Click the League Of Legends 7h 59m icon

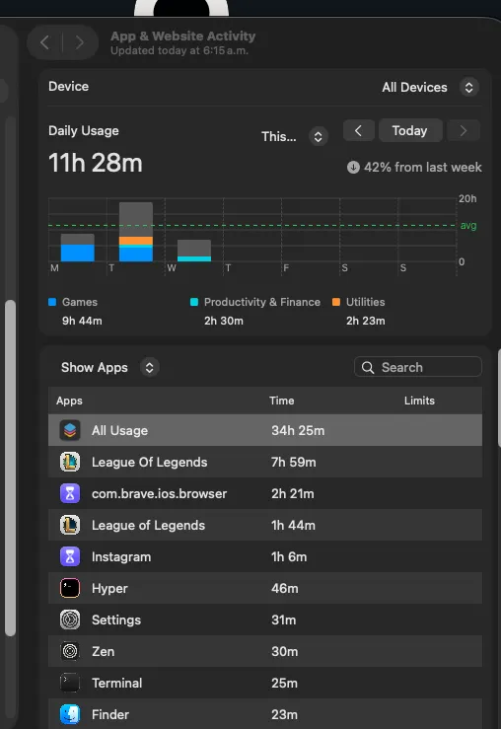tap(70, 462)
